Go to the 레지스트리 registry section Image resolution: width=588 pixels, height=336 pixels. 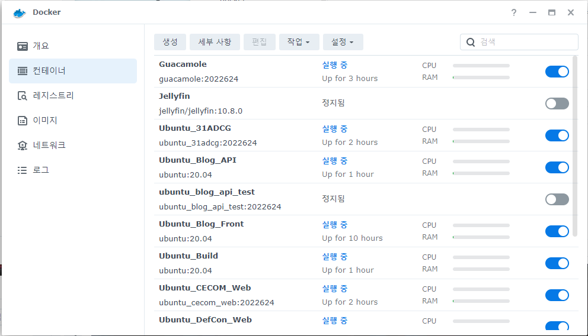tap(73, 96)
